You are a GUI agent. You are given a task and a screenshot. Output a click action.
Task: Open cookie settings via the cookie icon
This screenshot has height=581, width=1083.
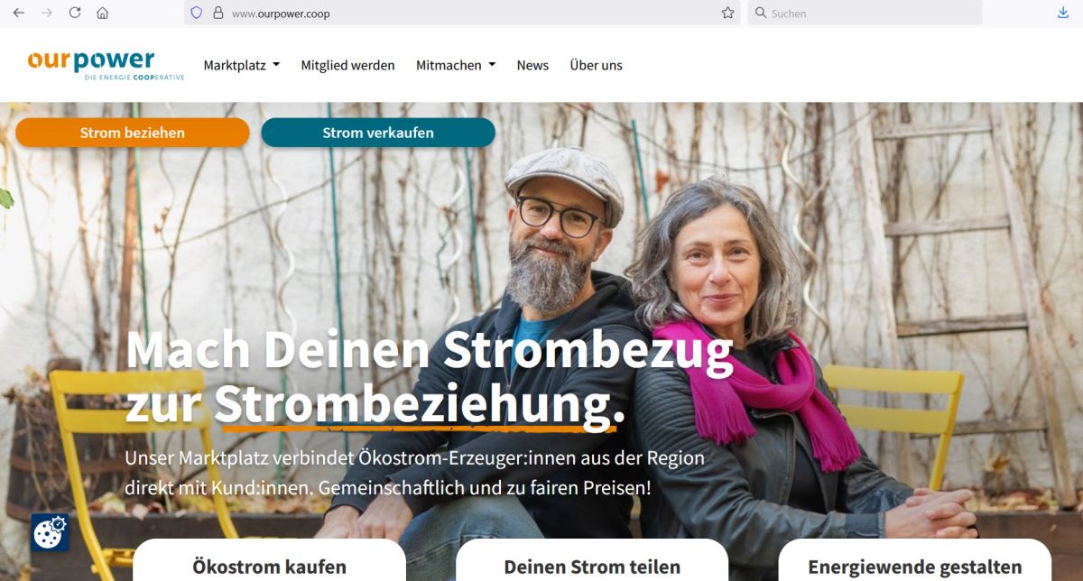click(50, 532)
